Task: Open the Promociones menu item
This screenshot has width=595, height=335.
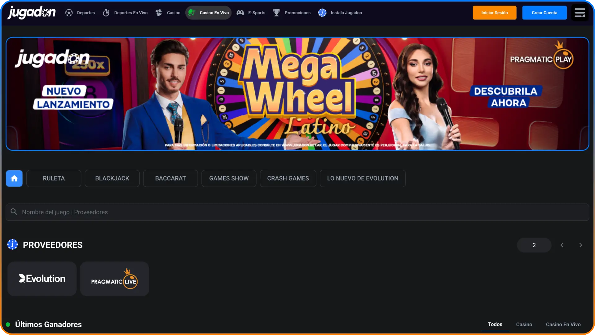Action: coord(292,13)
